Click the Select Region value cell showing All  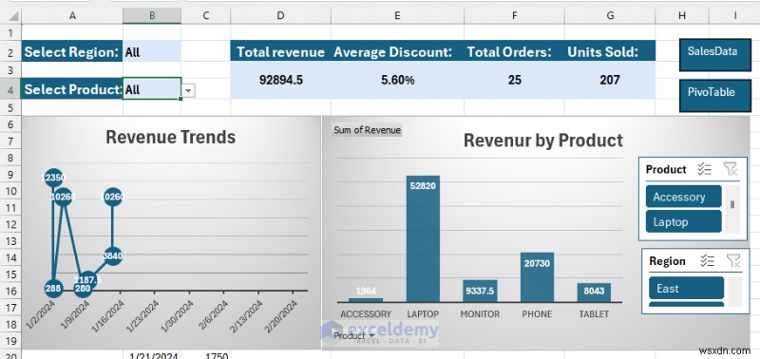[152, 51]
